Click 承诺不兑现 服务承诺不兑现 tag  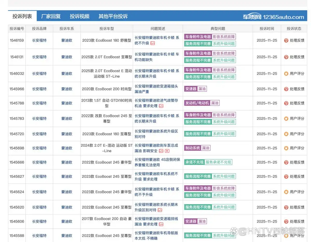coord(208,162)
